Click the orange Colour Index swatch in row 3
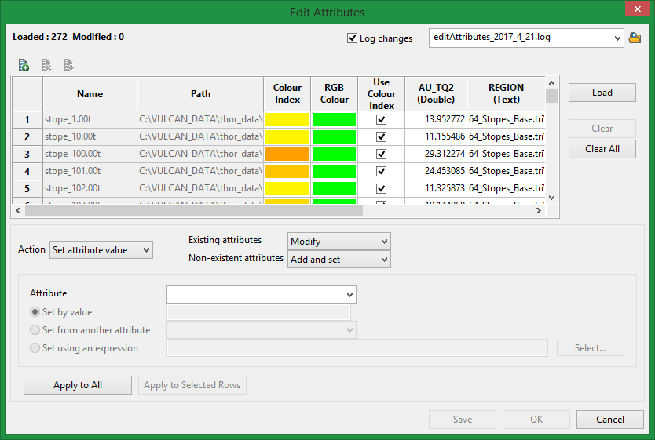 point(287,154)
